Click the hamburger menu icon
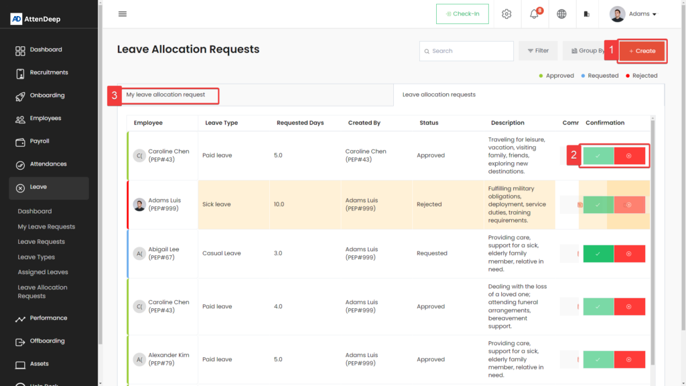The image size is (686, 386). tap(122, 14)
